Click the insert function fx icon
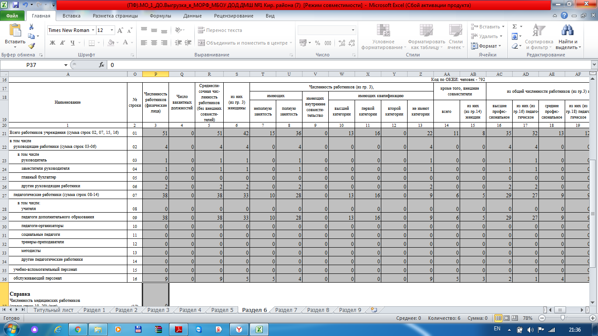 click(102, 65)
